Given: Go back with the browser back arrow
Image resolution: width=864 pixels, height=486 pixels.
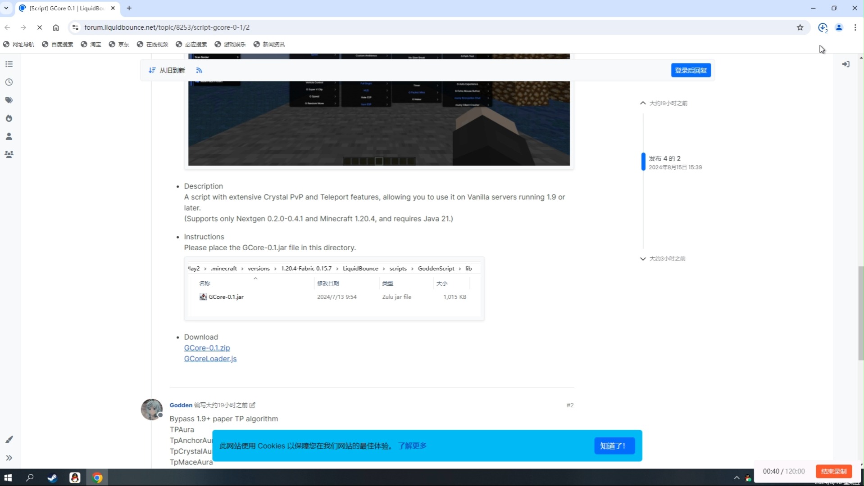Looking at the screenshot, I should coord(7,27).
